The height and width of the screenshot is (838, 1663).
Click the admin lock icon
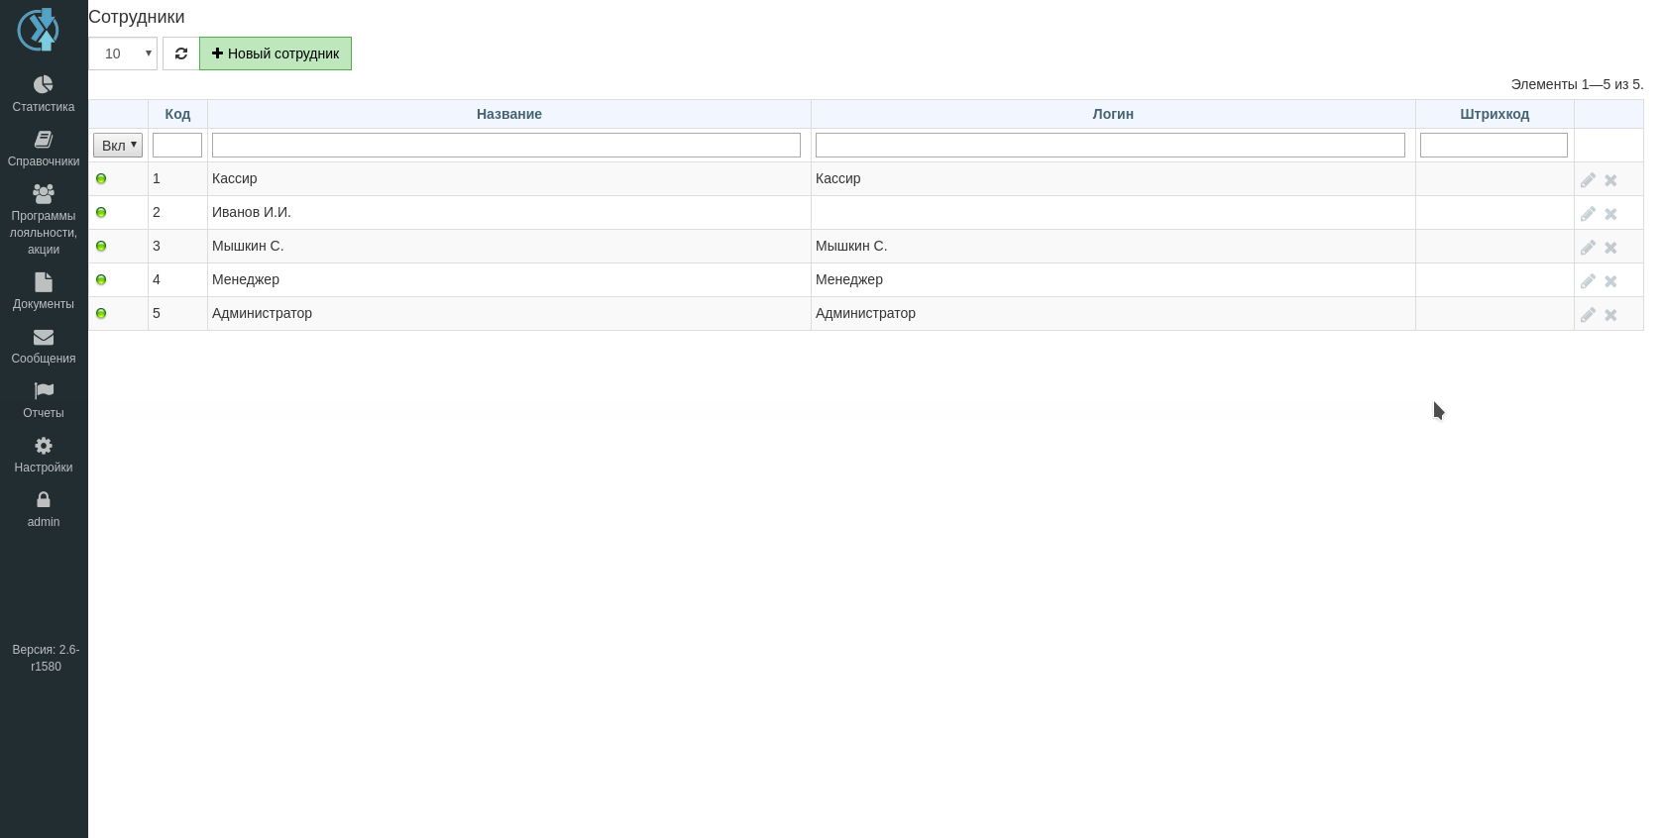tap(44, 500)
